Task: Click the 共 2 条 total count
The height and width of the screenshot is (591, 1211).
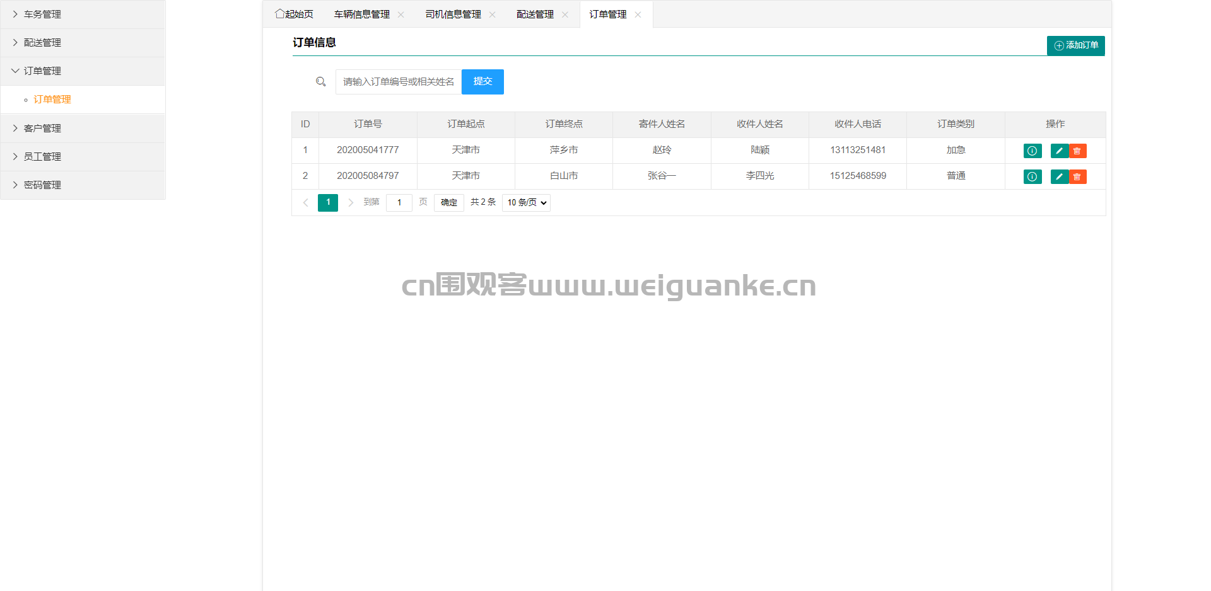Action: (483, 202)
